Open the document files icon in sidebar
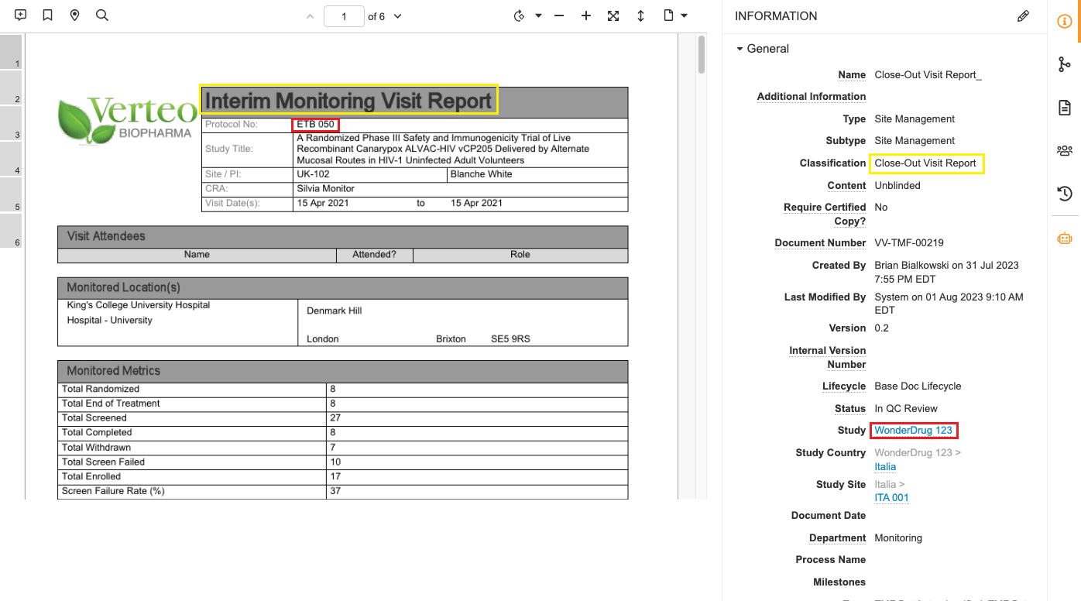Image resolution: width=1081 pixels, height=601 pixels. [1065, 108]
